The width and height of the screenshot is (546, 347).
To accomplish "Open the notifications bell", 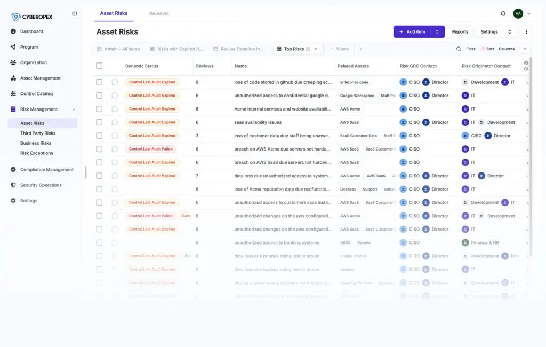I will tap(503, 13).
